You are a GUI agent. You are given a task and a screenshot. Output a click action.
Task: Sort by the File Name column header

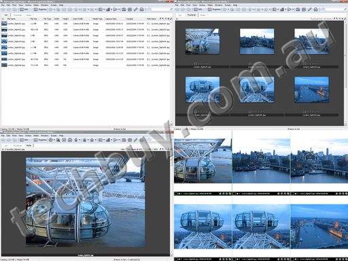point(12,19)
